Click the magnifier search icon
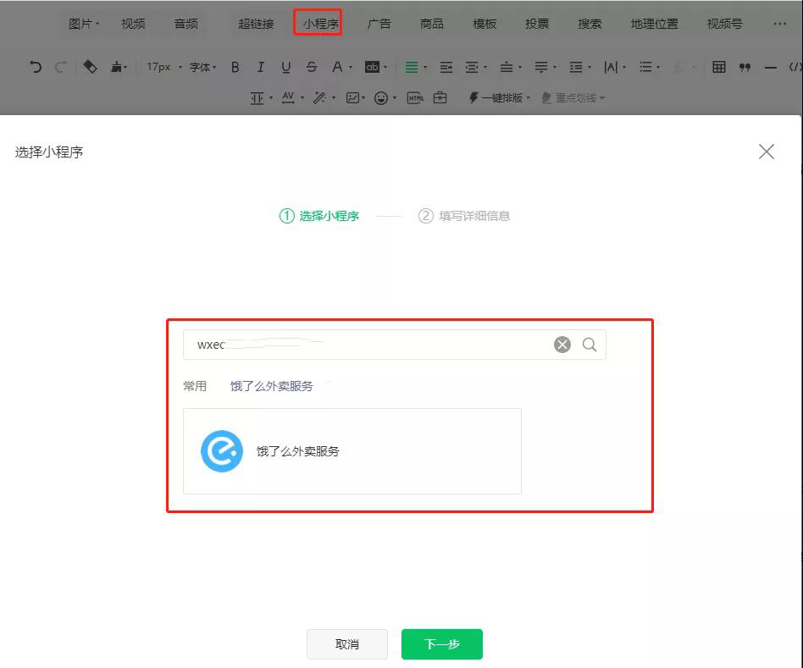 pos(590,345)
